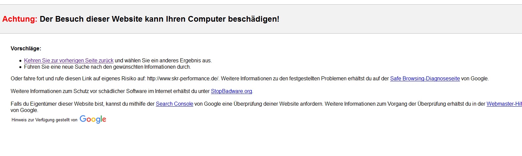This screenshot has height=156, width=522.
Task: Follow the Webmaster-Hilfe link
Action: [x=504, y=104]
